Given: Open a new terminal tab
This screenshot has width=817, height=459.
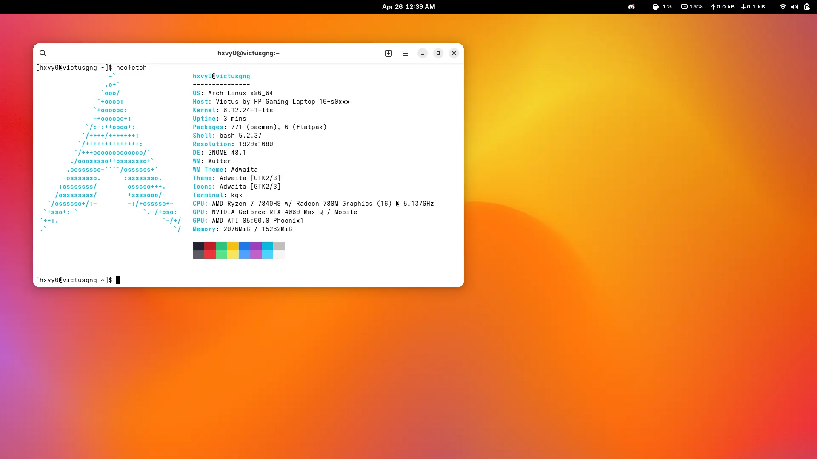Looking at the screenshot, I should click(389, 53).
